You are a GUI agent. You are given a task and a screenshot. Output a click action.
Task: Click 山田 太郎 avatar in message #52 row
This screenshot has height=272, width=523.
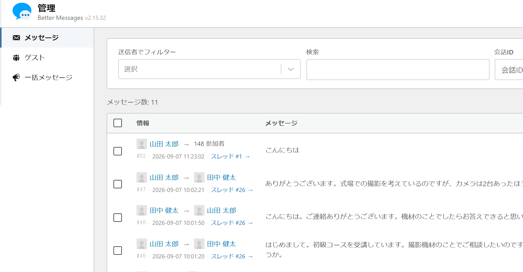pyautogui.click(x=142, y=144)
